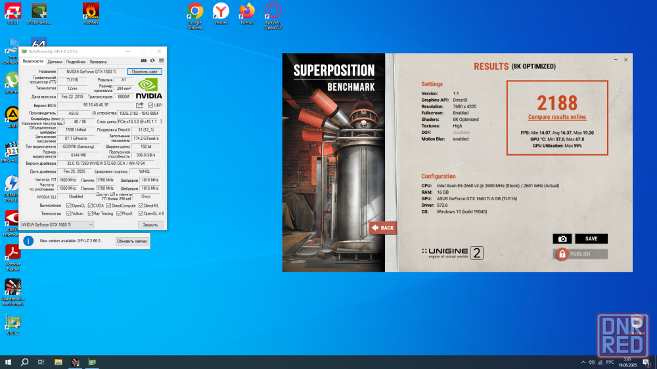Screen dimensions: 657x369
Task: Open ABBYY FineReader shortcut
Action: coord(12,224)
